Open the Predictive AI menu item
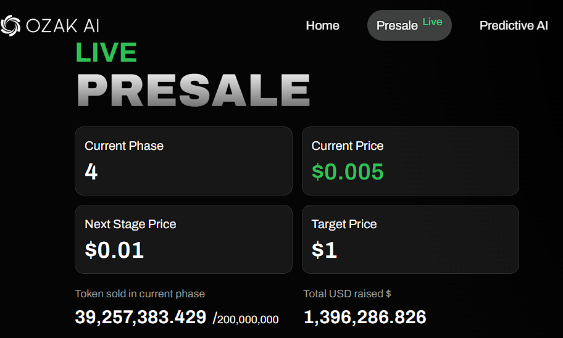This screenshot has height=338, width=563. coord(514,25)
